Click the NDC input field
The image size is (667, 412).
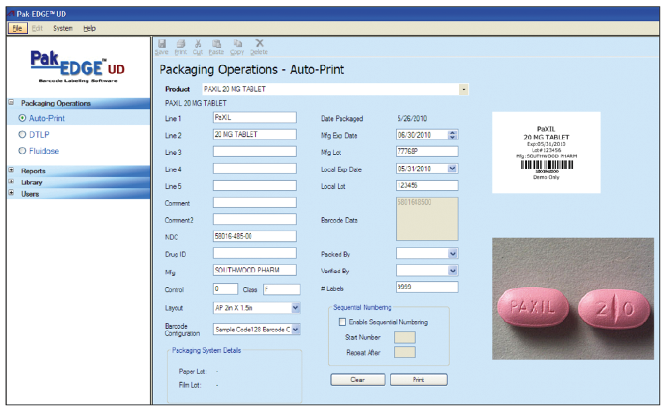point(254,236)
